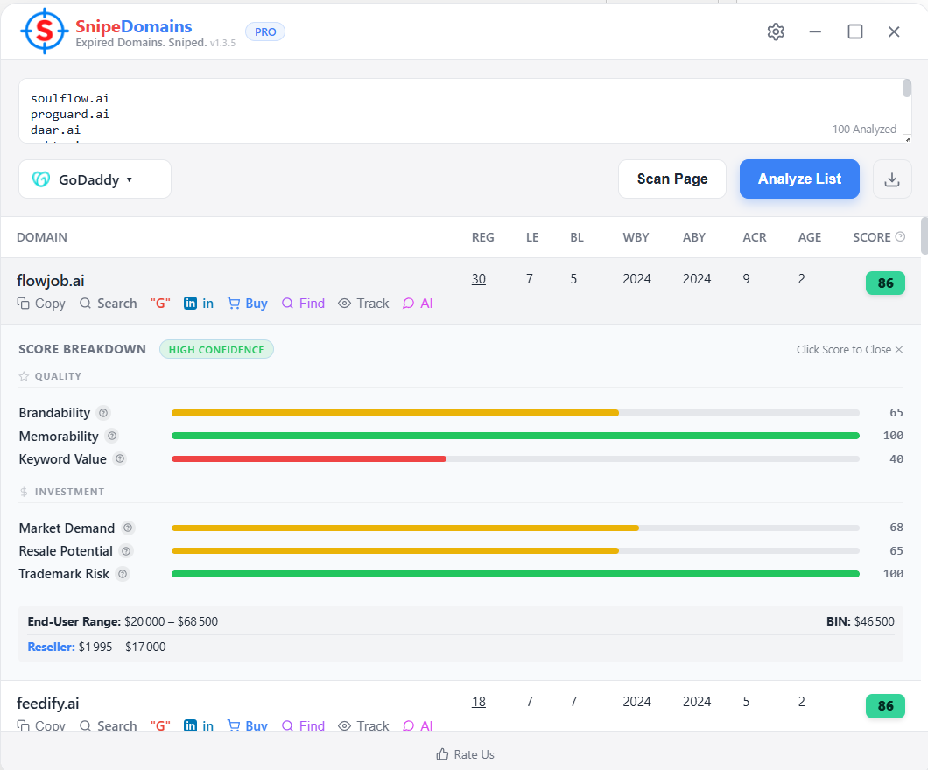Google search "G" for feedify.ai
928x770 pixels.
[160, 725]
